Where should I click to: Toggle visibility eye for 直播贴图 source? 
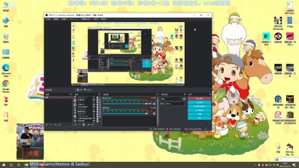pos(94,100)
